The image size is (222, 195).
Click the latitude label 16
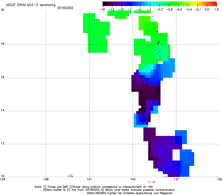tap(2, 77)
